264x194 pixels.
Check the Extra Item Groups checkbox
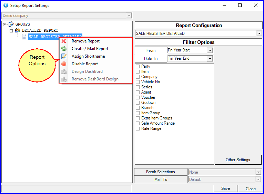pos(138,118)
